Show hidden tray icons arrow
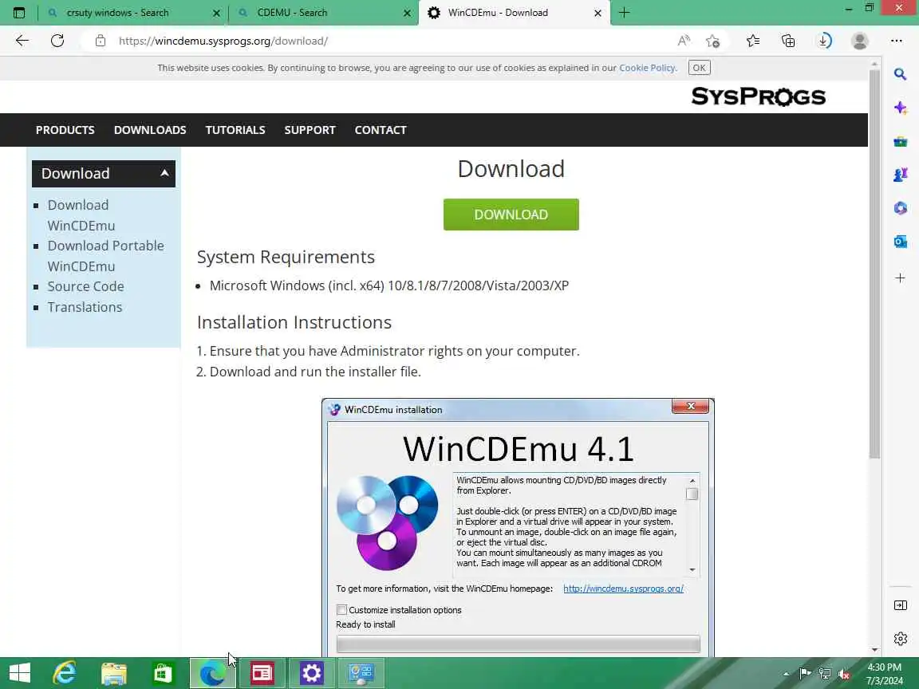 787,674
